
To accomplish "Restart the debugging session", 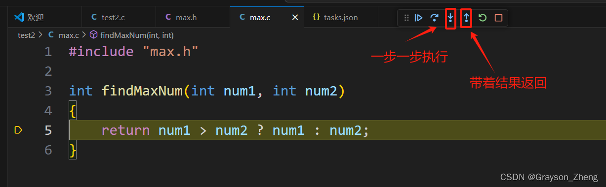I will [483, 18].
